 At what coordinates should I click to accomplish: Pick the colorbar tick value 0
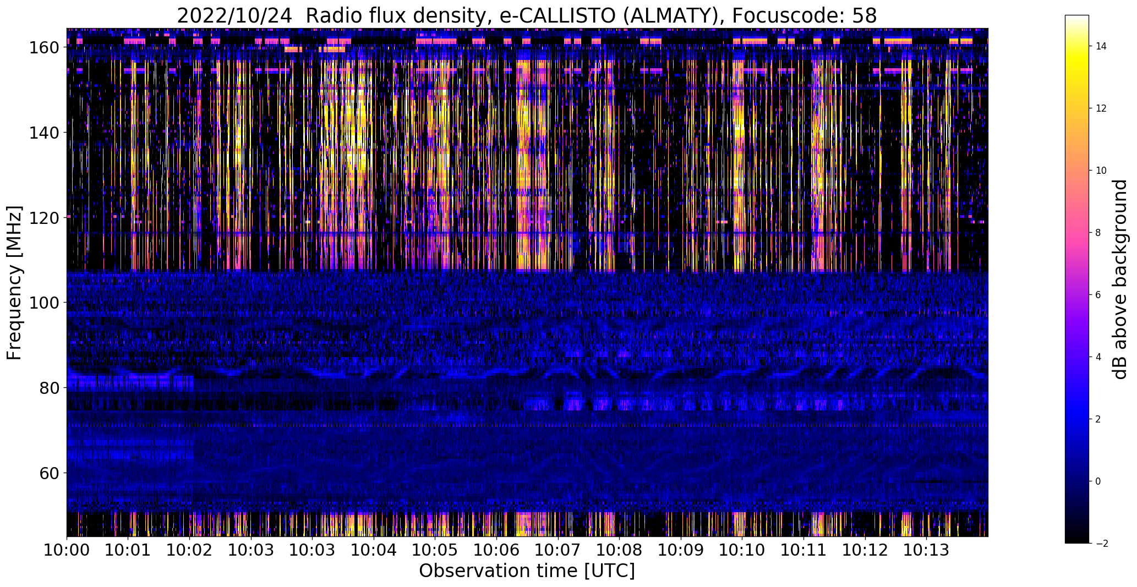1098,481
